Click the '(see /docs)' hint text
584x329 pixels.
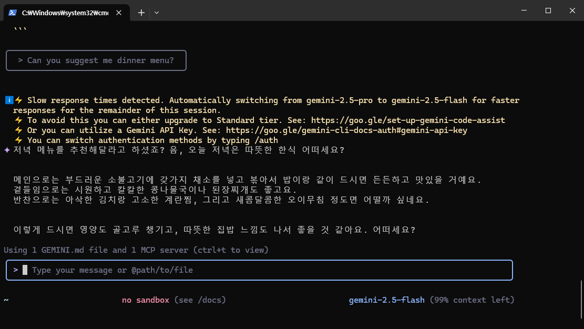200,300
